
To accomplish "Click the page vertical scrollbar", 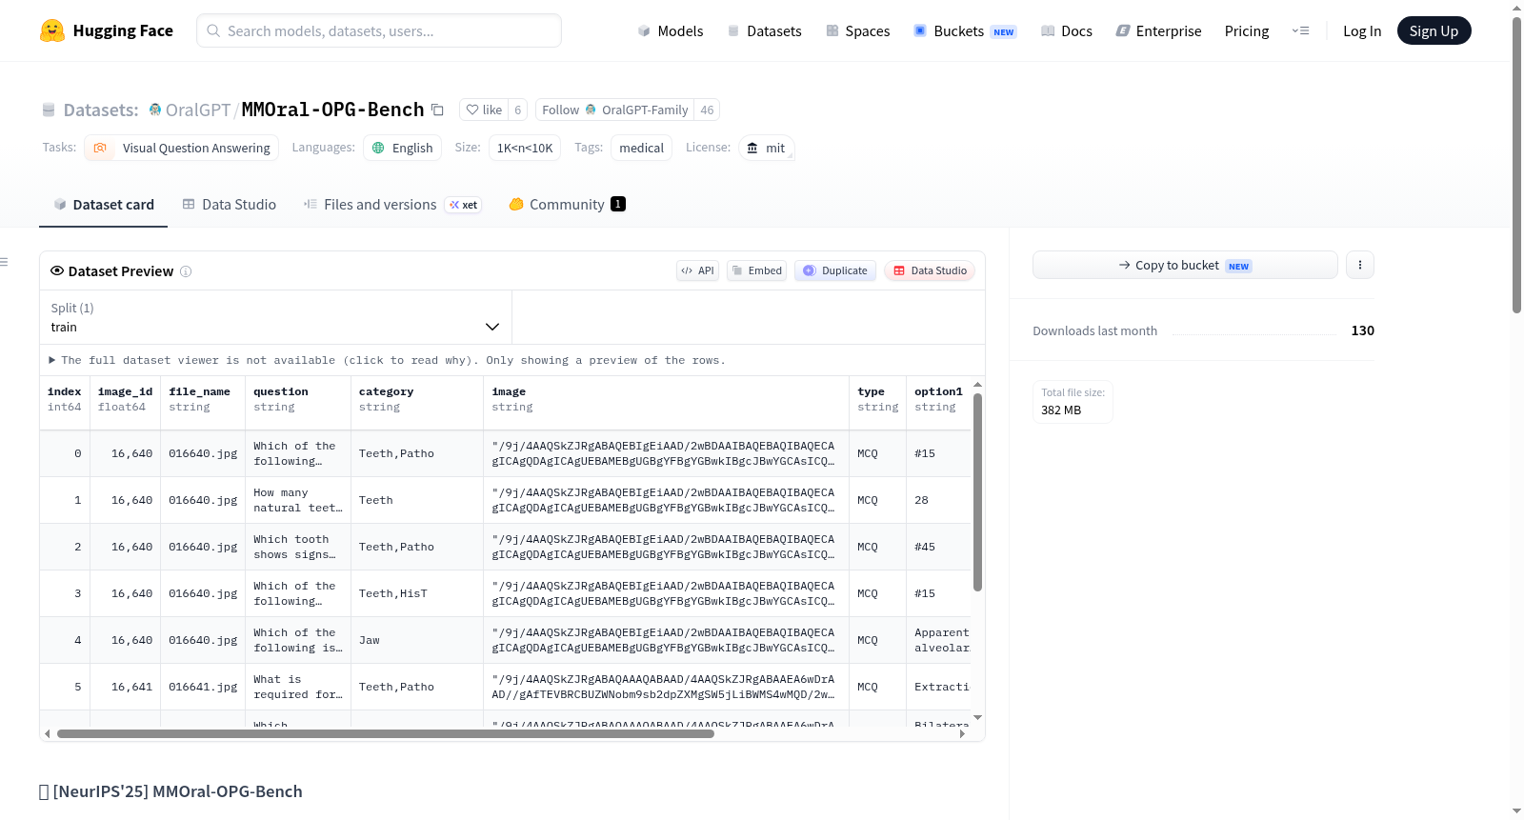I will tap(1516, 164).
